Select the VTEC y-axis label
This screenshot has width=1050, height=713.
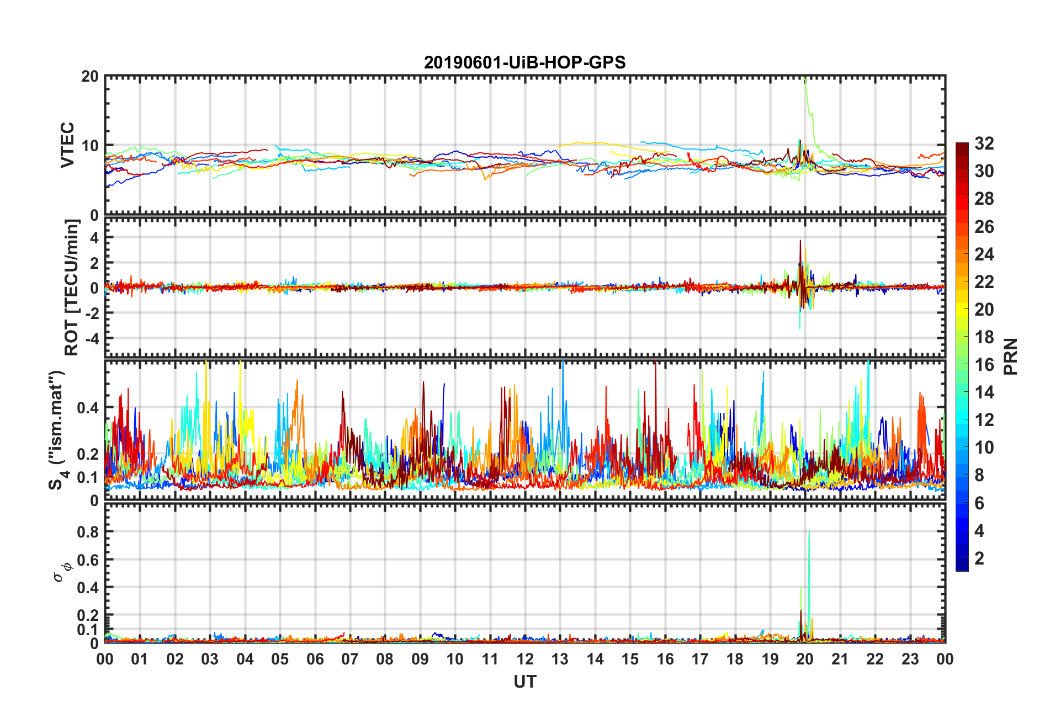(67, 145)
